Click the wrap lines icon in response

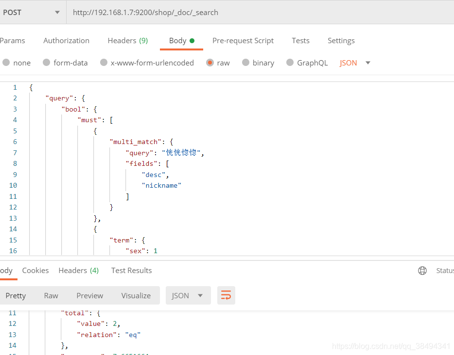click(x=226, y=295)
